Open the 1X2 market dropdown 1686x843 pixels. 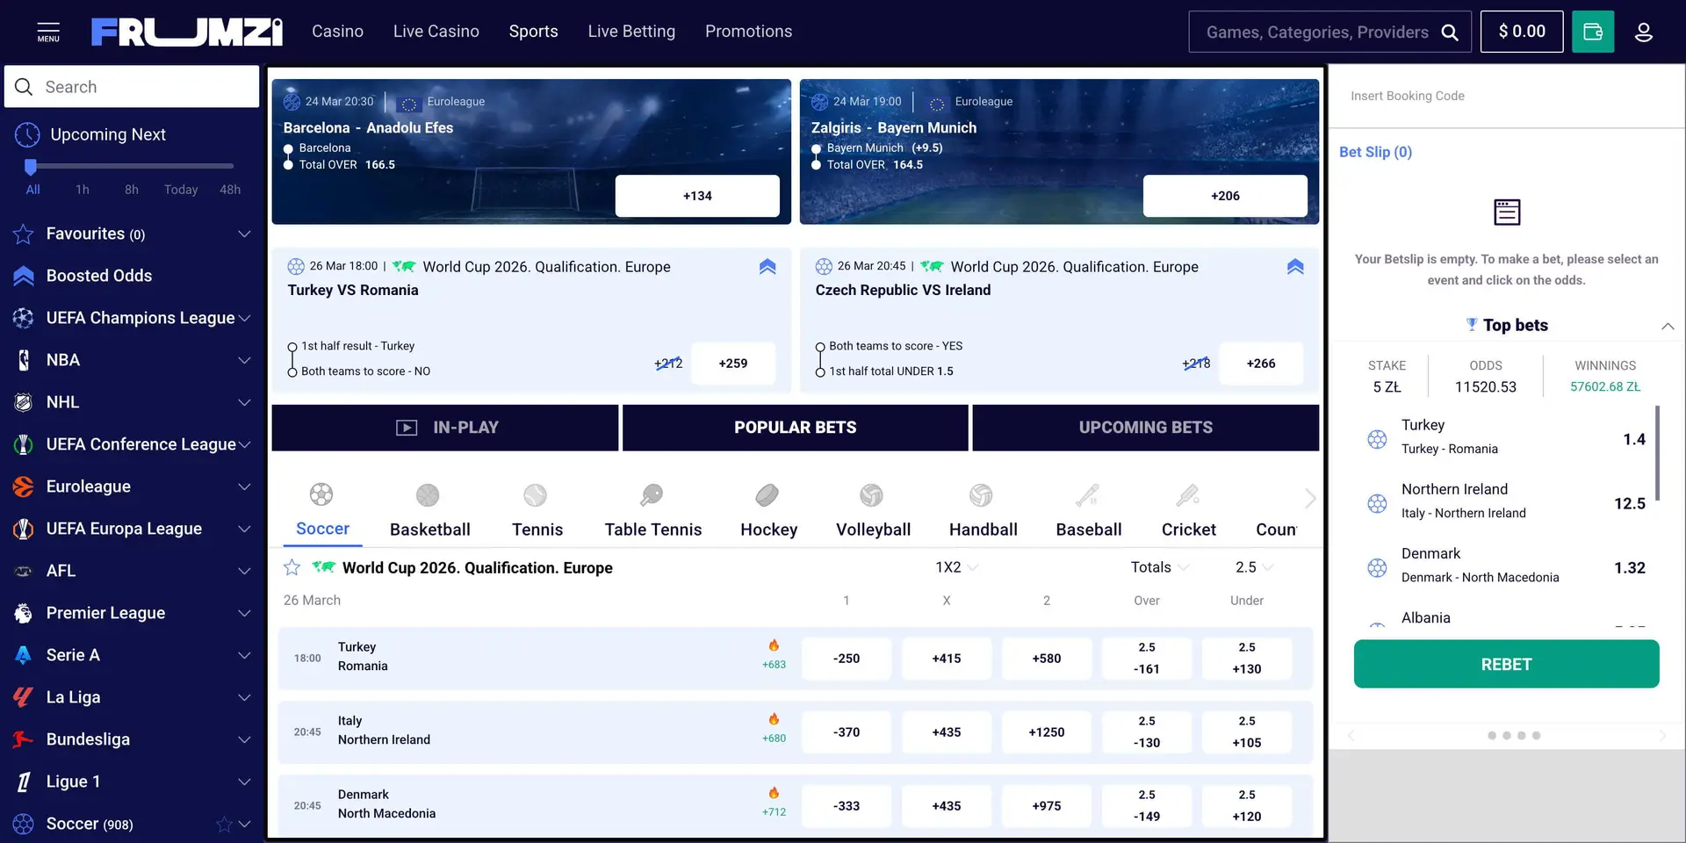pyautogui.click(x=956, y=567)
